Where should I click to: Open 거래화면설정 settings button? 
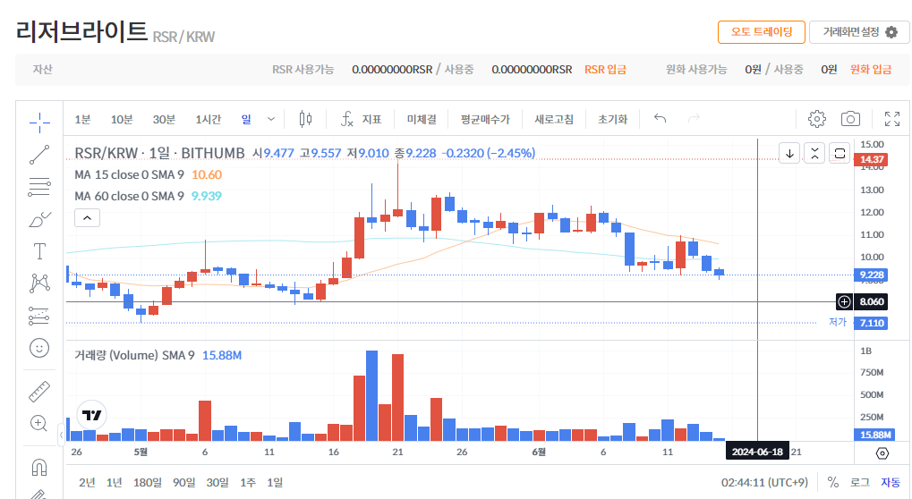tap(859, 32)
